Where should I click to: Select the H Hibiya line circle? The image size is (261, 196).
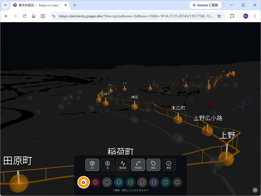107,182
